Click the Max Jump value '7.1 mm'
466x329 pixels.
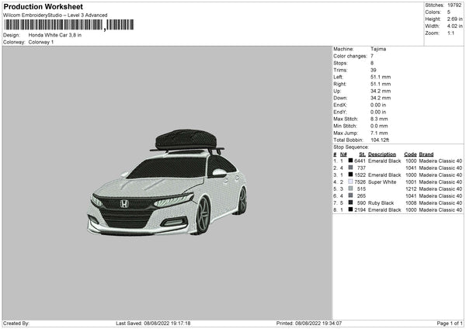[379, 133]
